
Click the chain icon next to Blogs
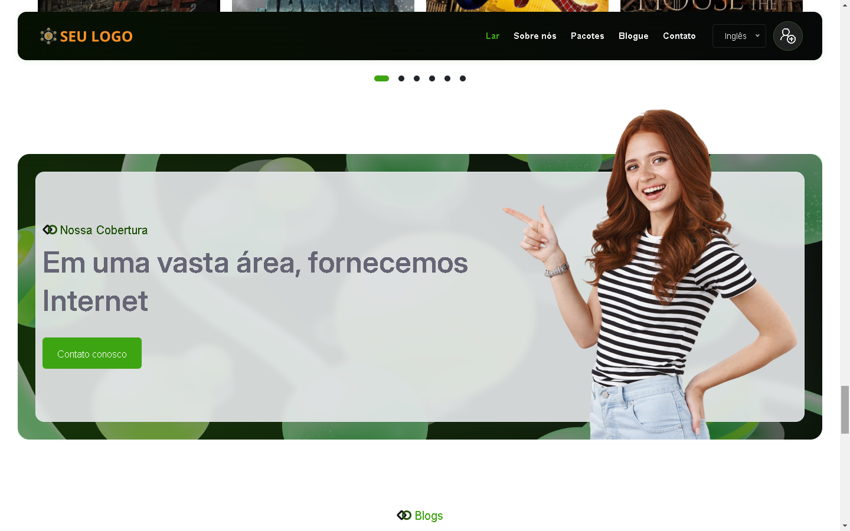point(404,515)
